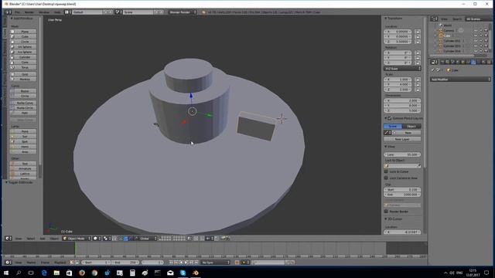The width and height of the screenshot is (495, 278).
Task: Adjust the clip End value slider
Action: pos(402,195)
